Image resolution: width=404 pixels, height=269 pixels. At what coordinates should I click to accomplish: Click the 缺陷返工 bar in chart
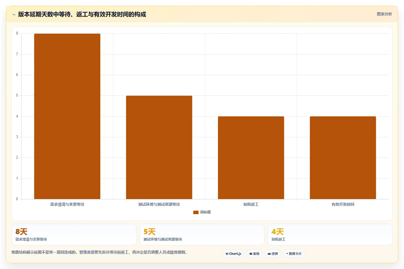pos(251,158)
